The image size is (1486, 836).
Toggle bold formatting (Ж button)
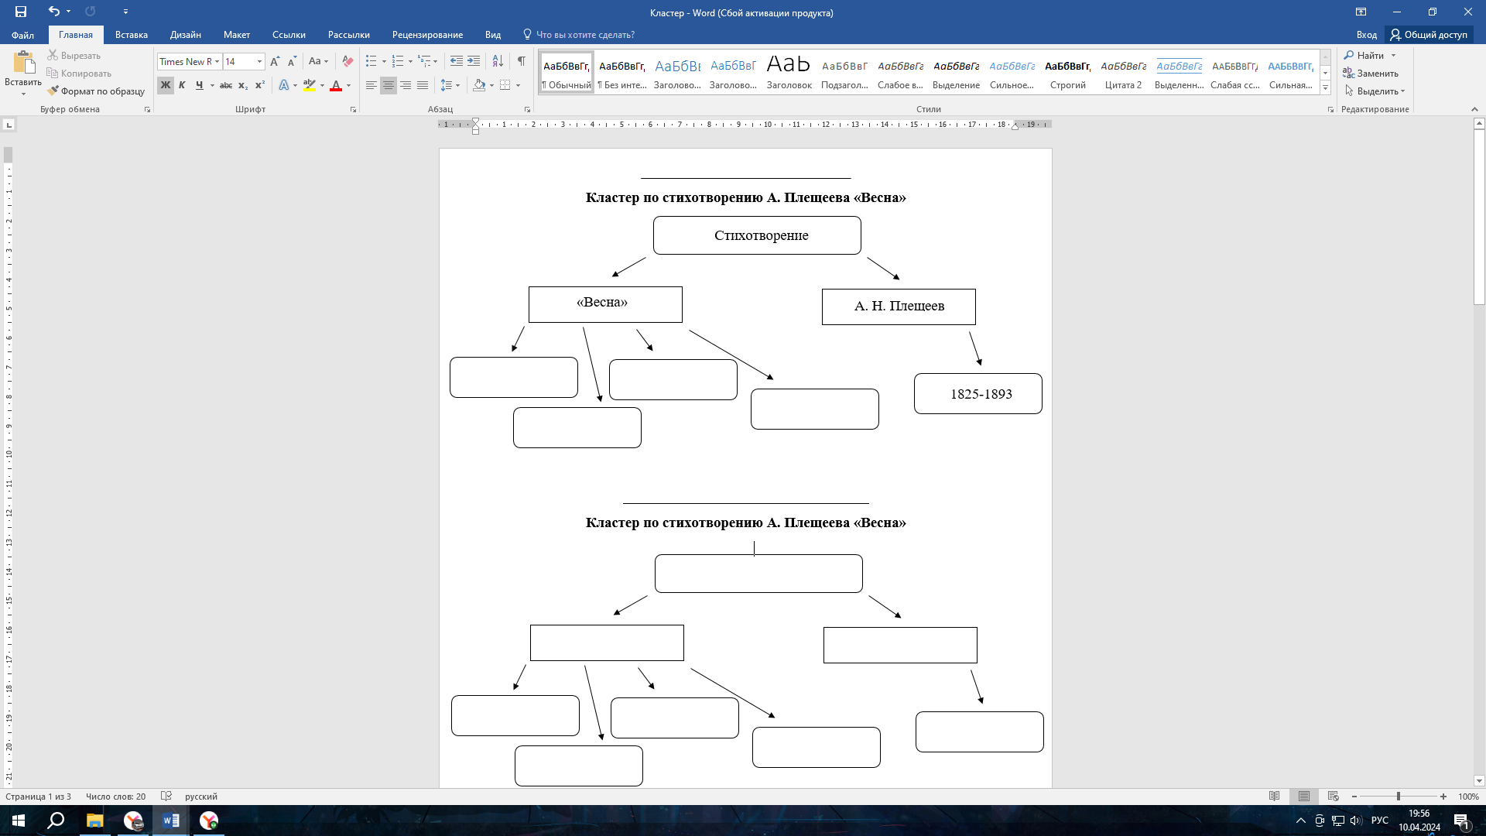click(x=165, y=85)
